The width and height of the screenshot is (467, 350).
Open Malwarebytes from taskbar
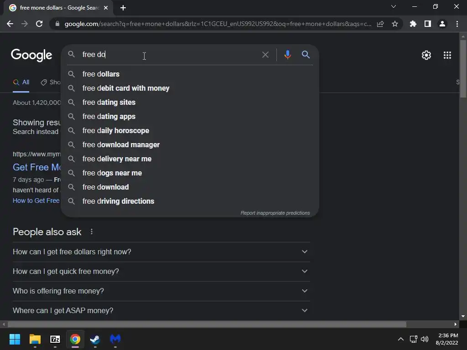115,339
